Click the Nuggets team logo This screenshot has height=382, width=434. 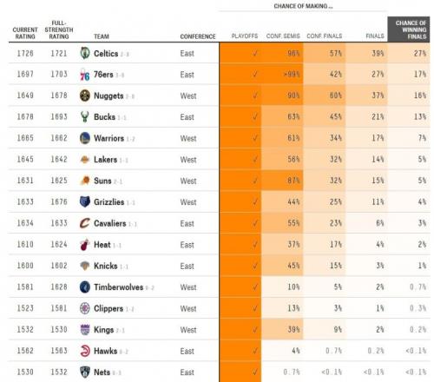[x=85, y=95]
